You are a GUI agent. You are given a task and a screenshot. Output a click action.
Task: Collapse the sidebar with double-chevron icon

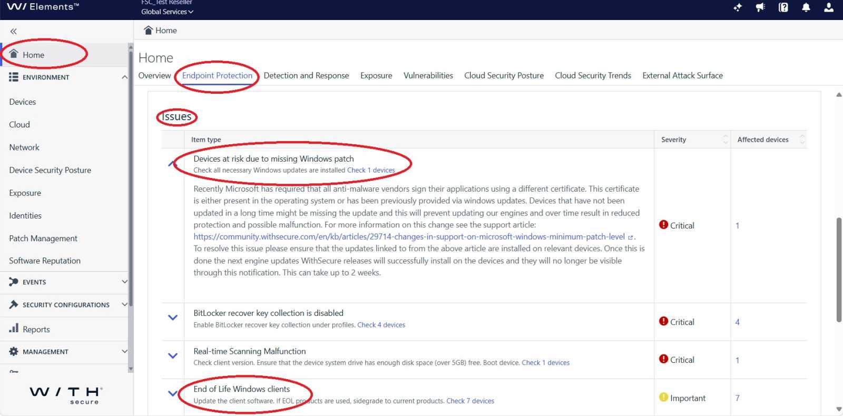(x=14, y=32)
